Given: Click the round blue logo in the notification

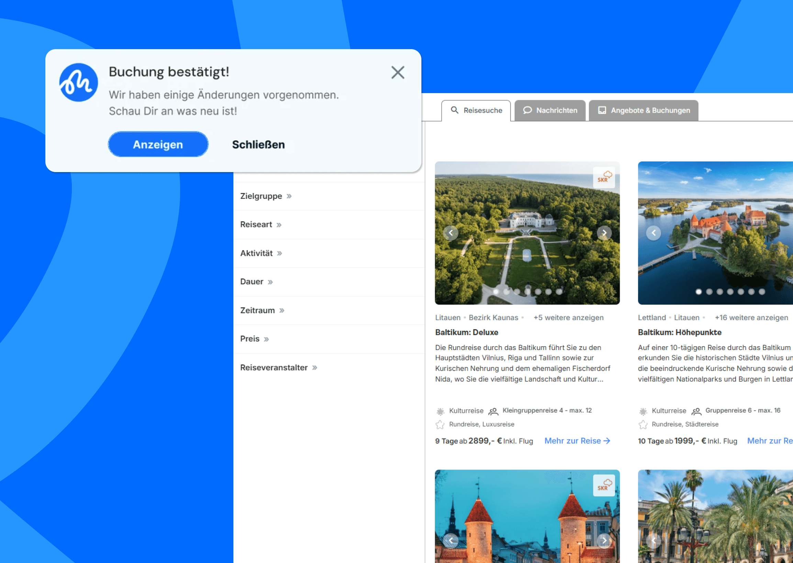Looking at the screenshot, I should pos(78,82).
